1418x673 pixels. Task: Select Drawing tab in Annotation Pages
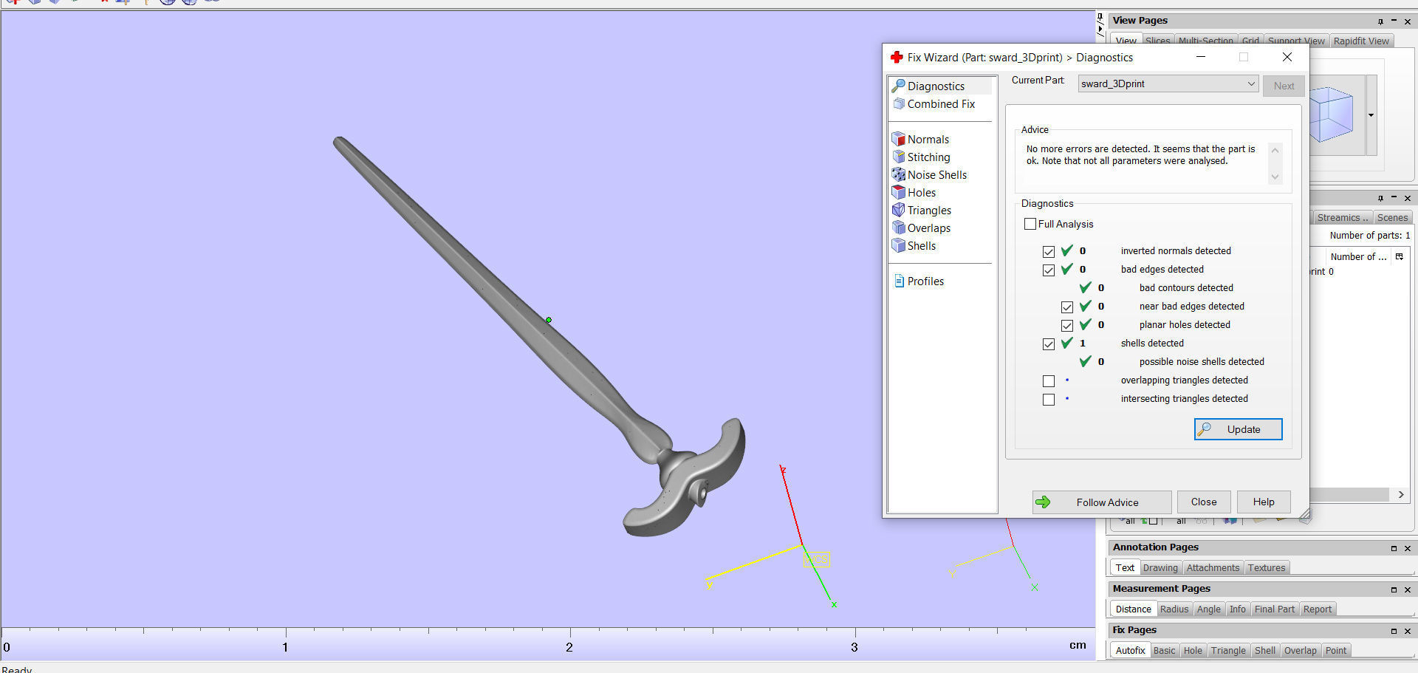tap(1160, 567)
